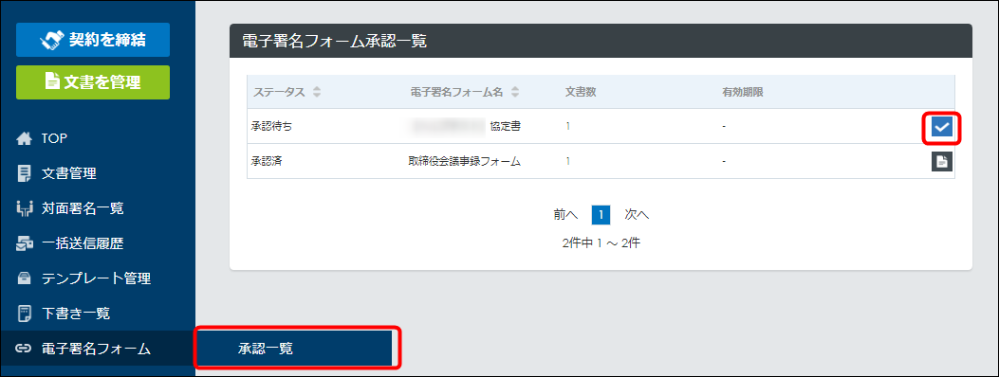This screenshot has height=377, width=999.
Task: Click 取締役会議事録フォーム form name
Action: point(465,161)
